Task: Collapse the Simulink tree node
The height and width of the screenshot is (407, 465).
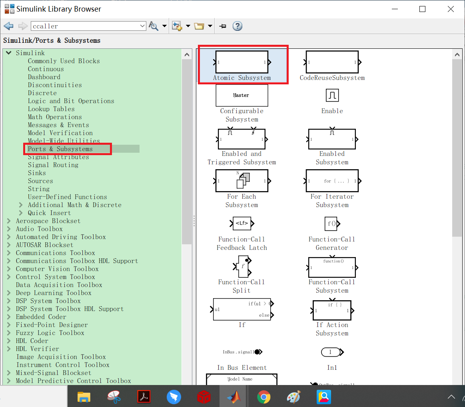Action: pyautogui.click(x=9, y=53)
